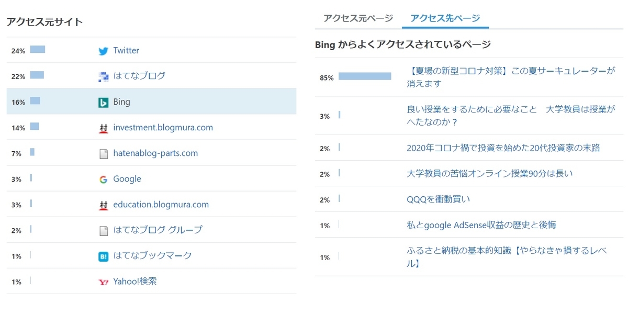Open the Google referrer link
The image size is (628, 325).
(127, 179)
